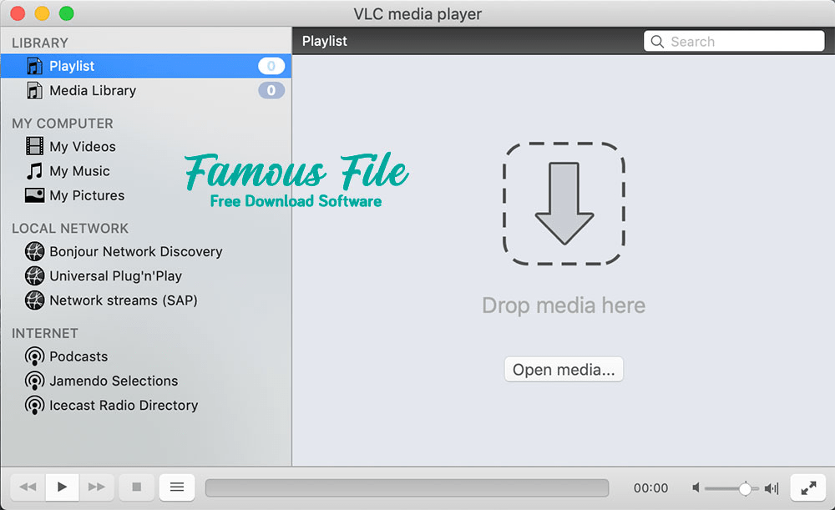The height and width of the screenshot is (510, 835).
Task: Click inside the Search field
Action: pos(739,40)
